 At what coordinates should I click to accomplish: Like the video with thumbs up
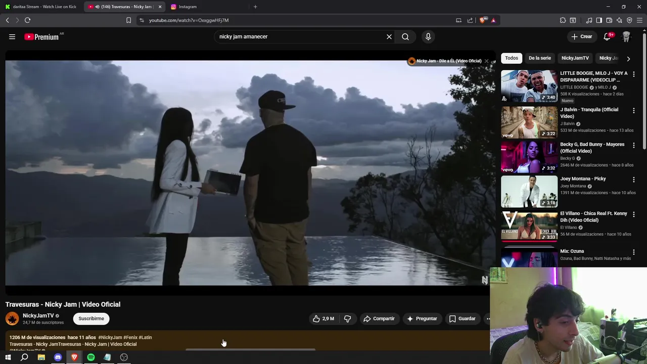click(322, 318)
